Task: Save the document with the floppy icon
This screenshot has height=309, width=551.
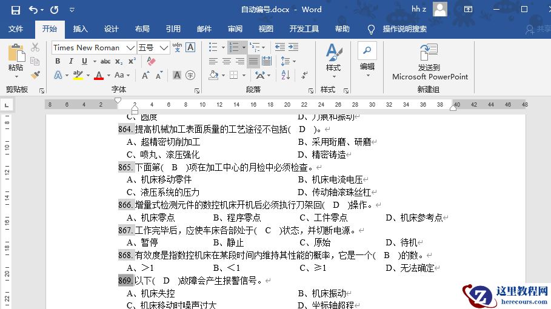Action: tap(16, 10)
